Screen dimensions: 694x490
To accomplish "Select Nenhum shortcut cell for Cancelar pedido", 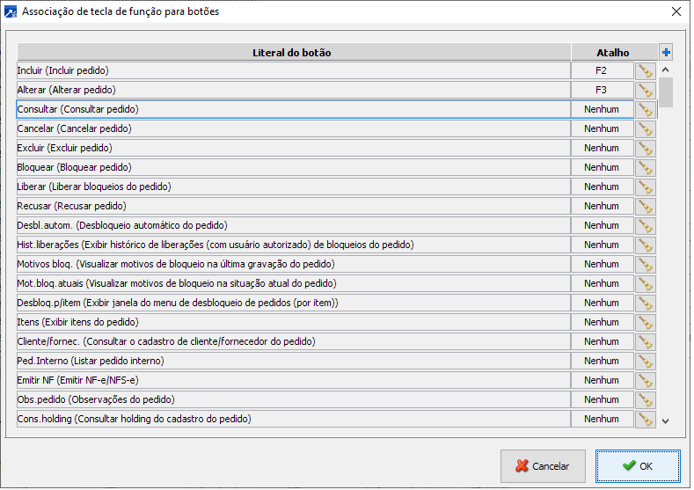I will (602, 128).
